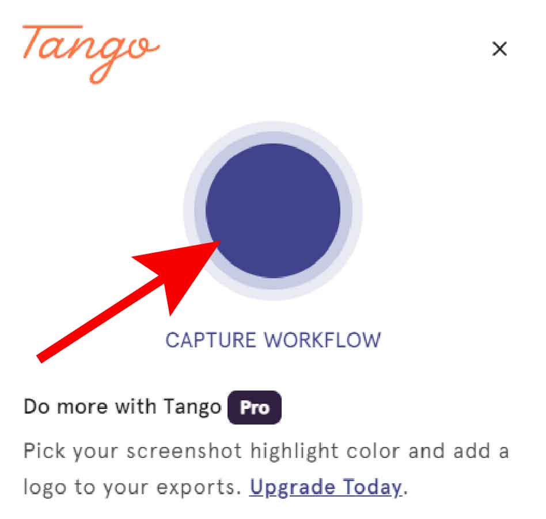
Task: Click the center of the dark blue circle
Action: (x=272, y=210)
